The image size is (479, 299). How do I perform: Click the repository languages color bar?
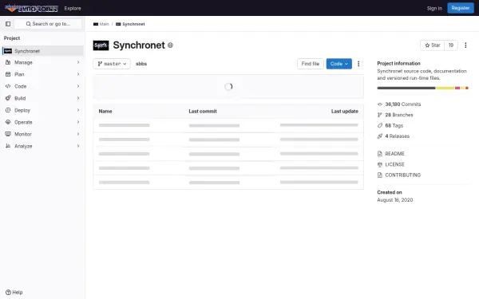coord(423,88)
